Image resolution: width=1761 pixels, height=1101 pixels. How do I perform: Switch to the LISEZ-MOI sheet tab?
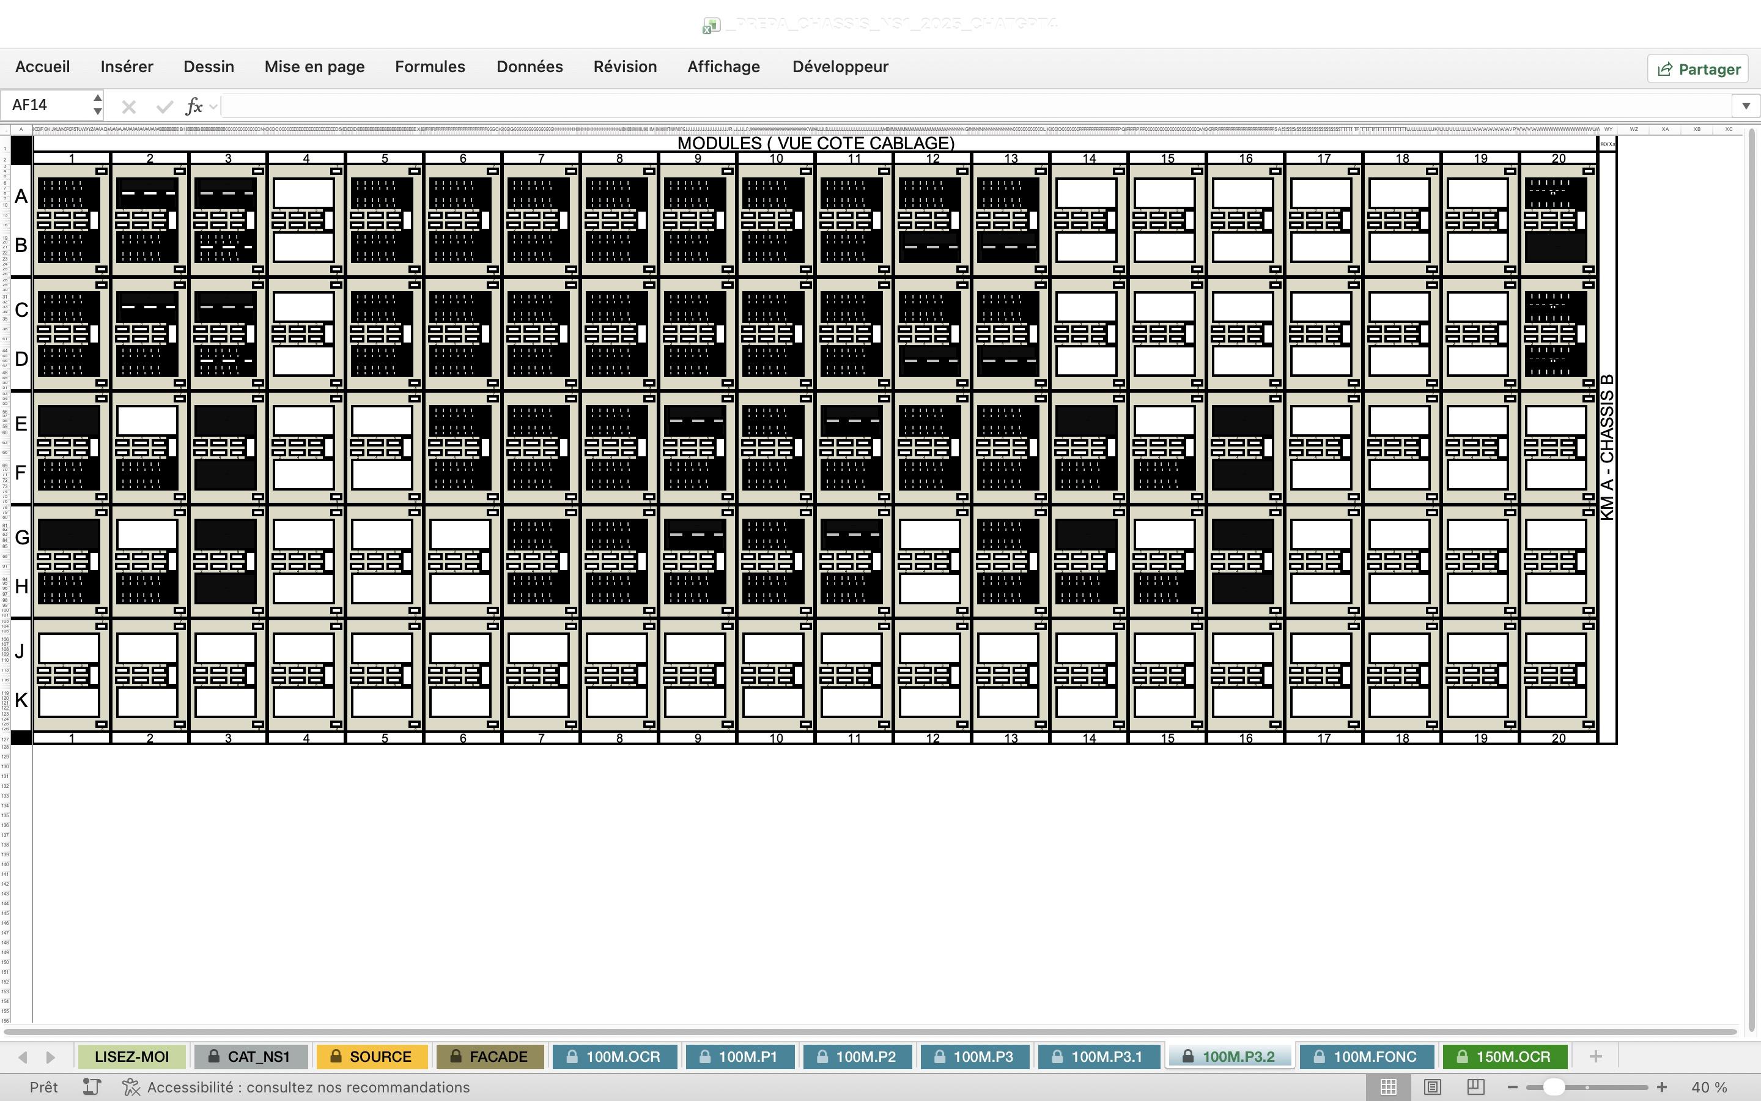click(131, 1056)
